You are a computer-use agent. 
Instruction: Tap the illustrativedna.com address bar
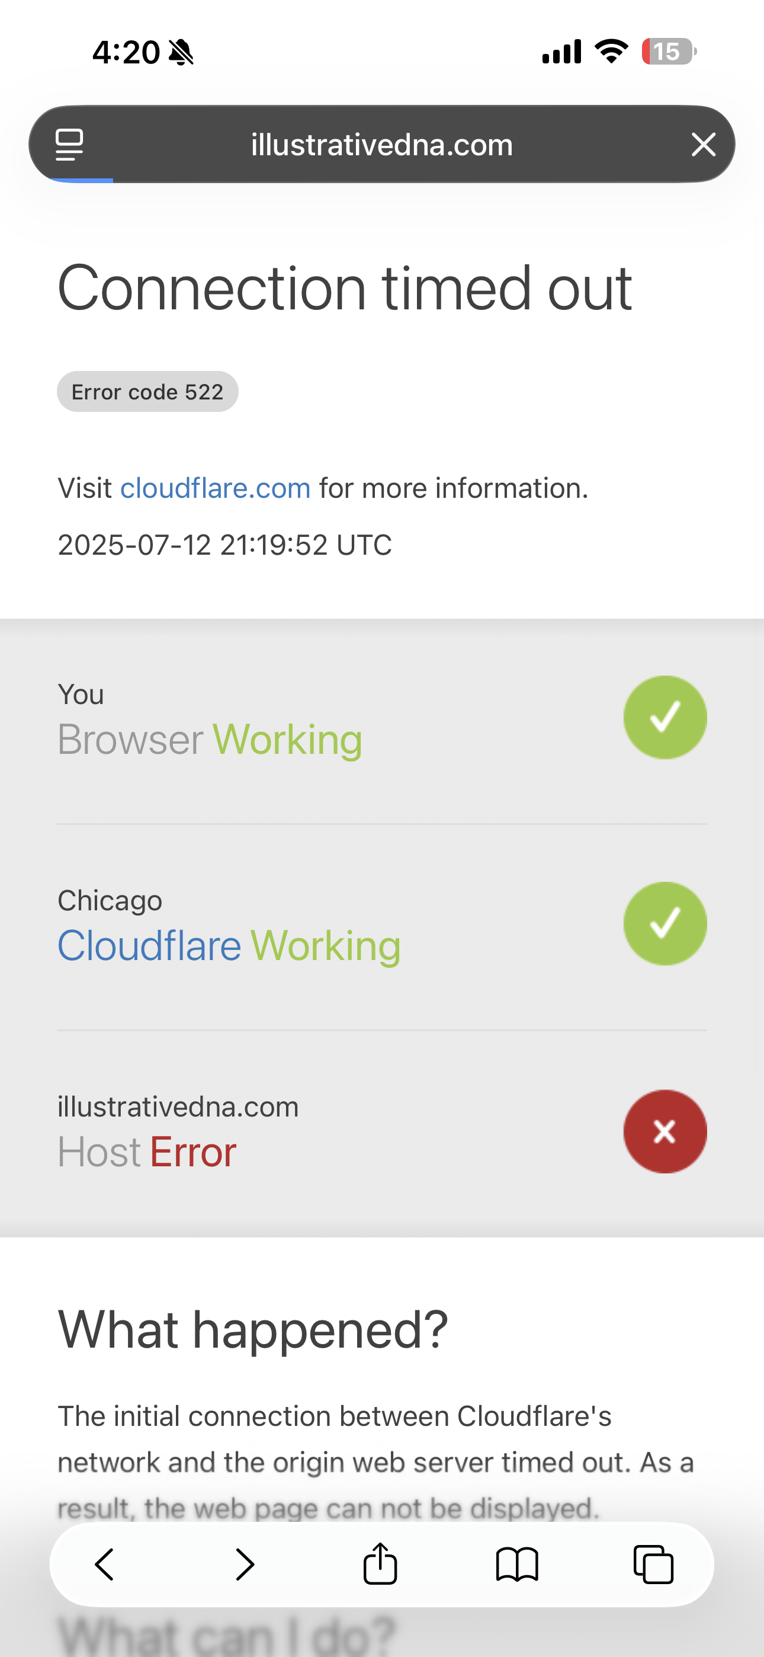[x=381, y=144]
